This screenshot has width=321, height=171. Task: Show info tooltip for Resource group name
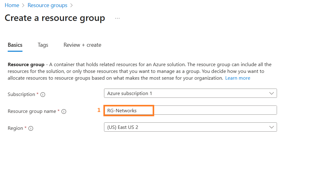click(64, 111)
